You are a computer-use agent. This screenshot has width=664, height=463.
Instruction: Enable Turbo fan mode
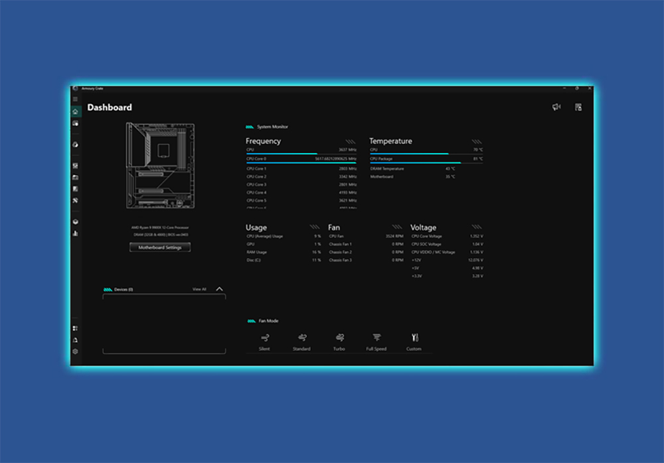[339, 340]
